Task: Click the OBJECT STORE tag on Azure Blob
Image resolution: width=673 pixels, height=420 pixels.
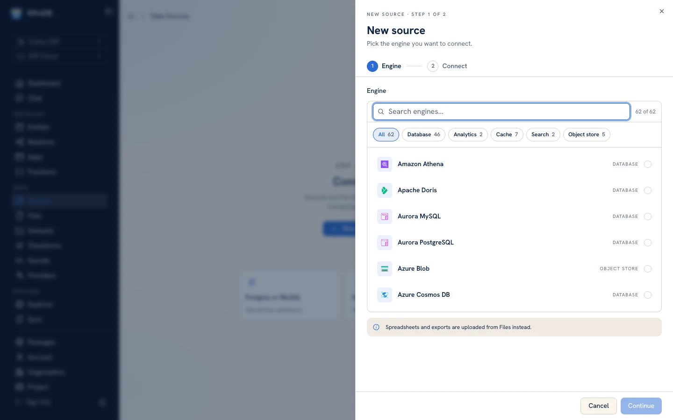Action: coord(619,269)
